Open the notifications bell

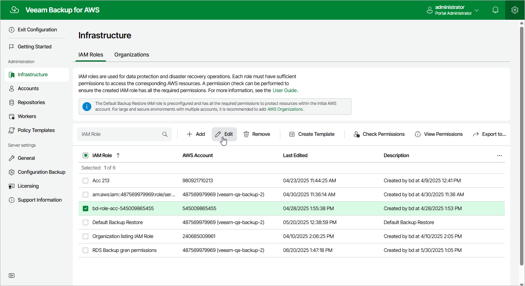[496, 10]
